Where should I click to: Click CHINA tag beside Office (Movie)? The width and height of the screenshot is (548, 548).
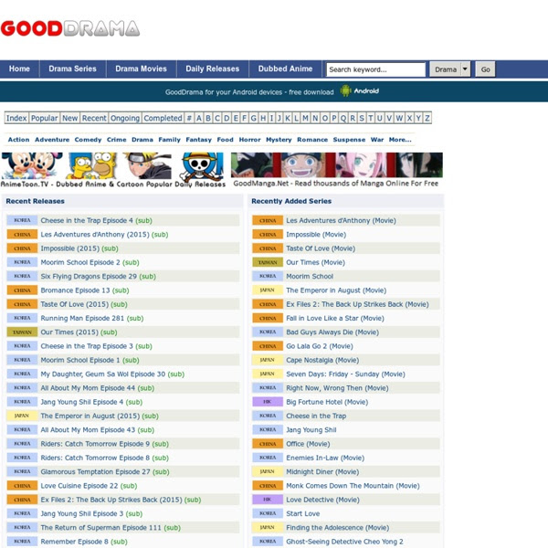point(268,444)
